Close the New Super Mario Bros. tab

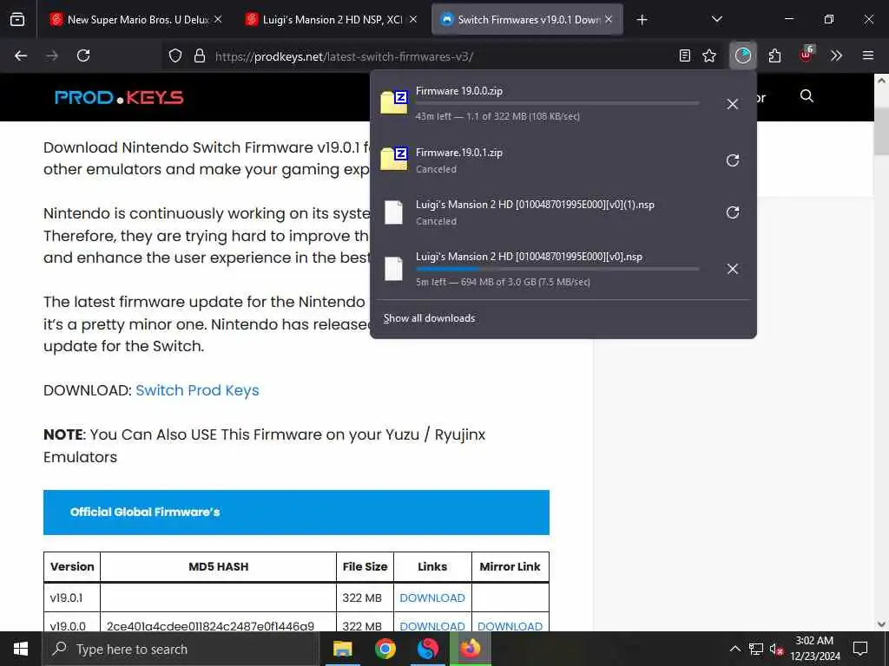218,19
